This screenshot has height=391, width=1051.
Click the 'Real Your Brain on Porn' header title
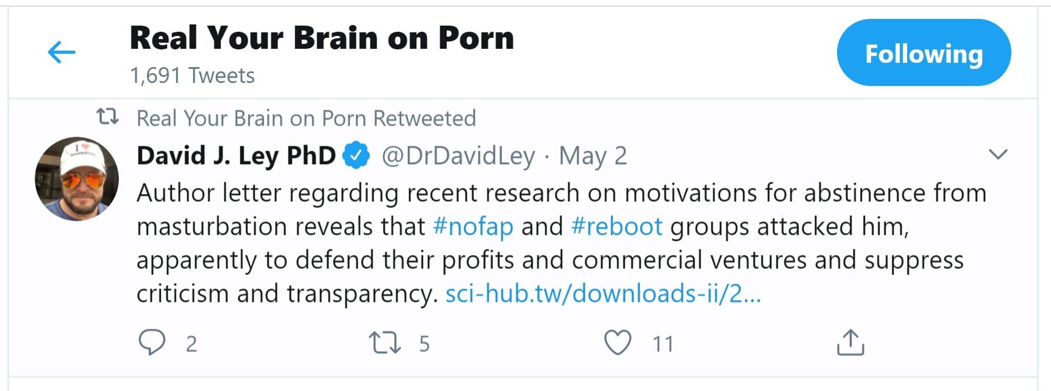[322, 38]
